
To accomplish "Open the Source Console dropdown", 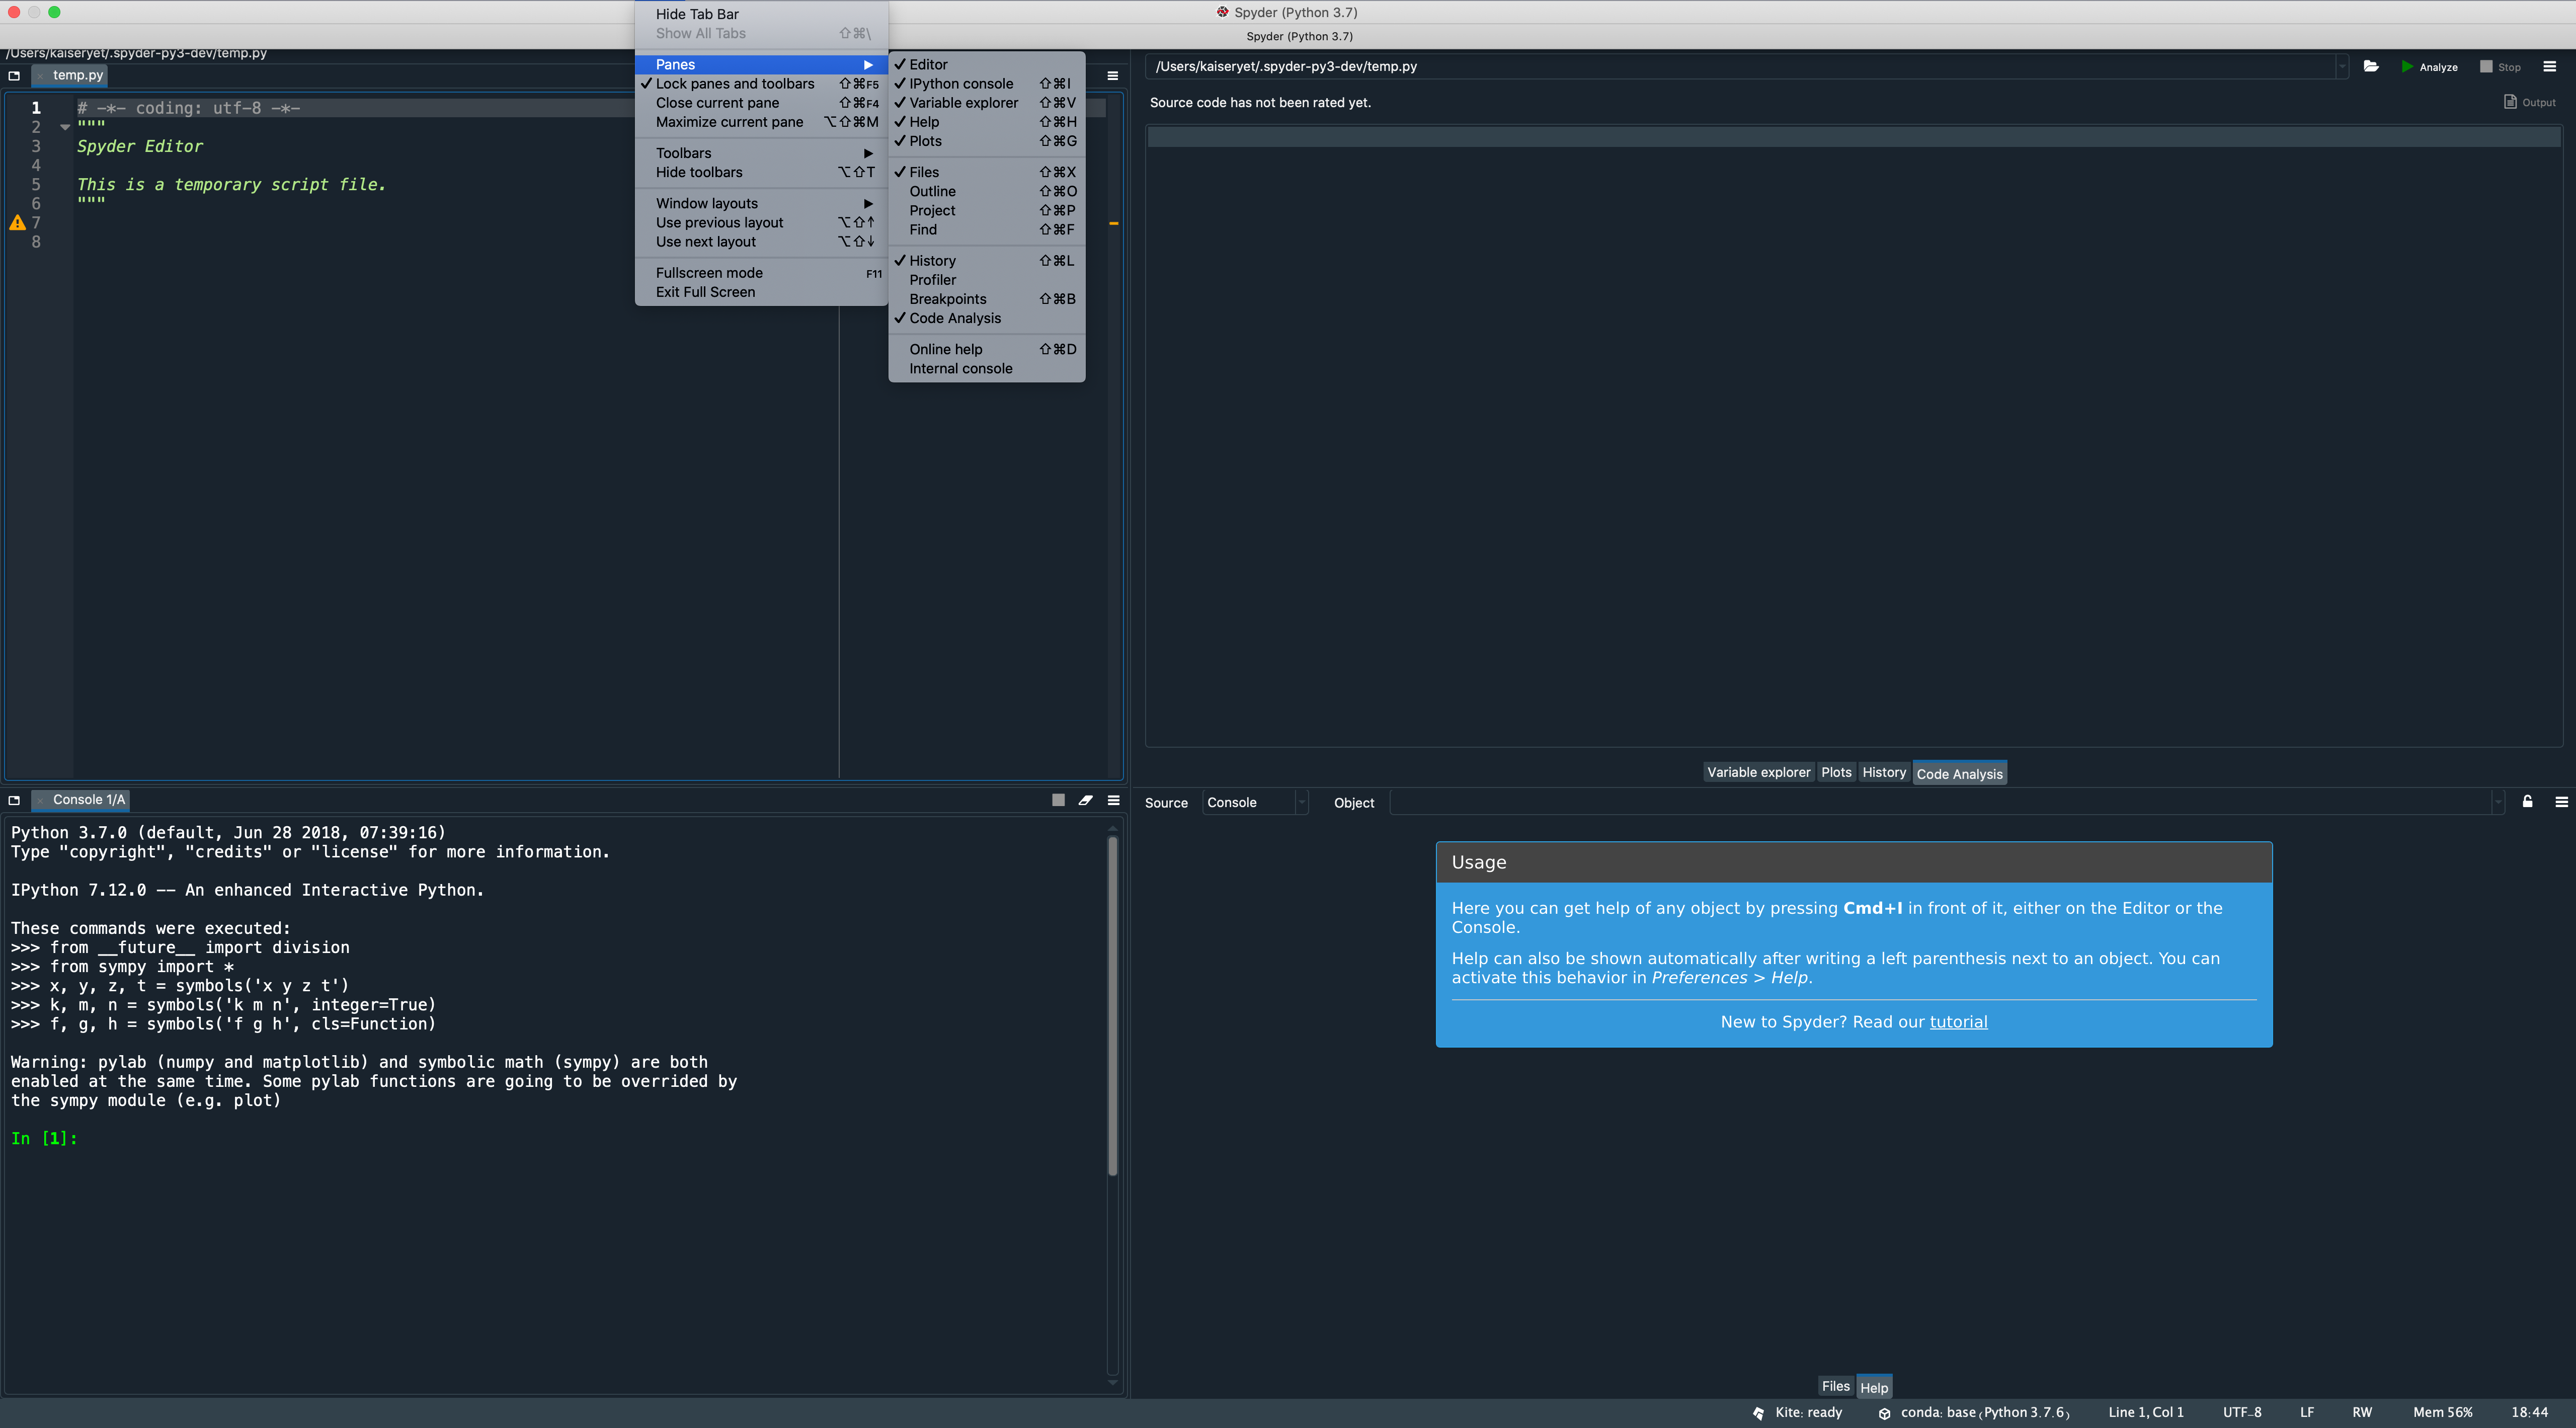I will [1255, 803].
